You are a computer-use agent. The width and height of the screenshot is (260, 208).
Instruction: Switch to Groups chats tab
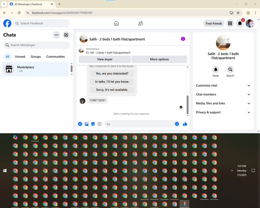click(35, 57)
